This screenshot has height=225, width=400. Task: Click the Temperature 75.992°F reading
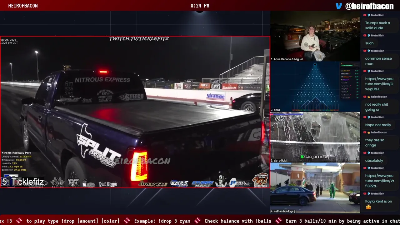click(14, 160)
